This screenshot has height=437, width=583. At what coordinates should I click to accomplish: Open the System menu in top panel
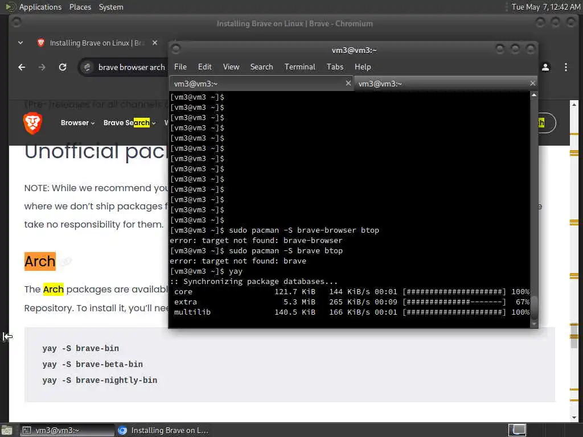(111, 7)
